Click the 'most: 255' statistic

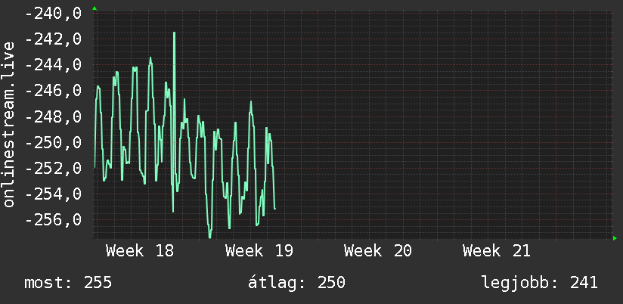(68, 283)
